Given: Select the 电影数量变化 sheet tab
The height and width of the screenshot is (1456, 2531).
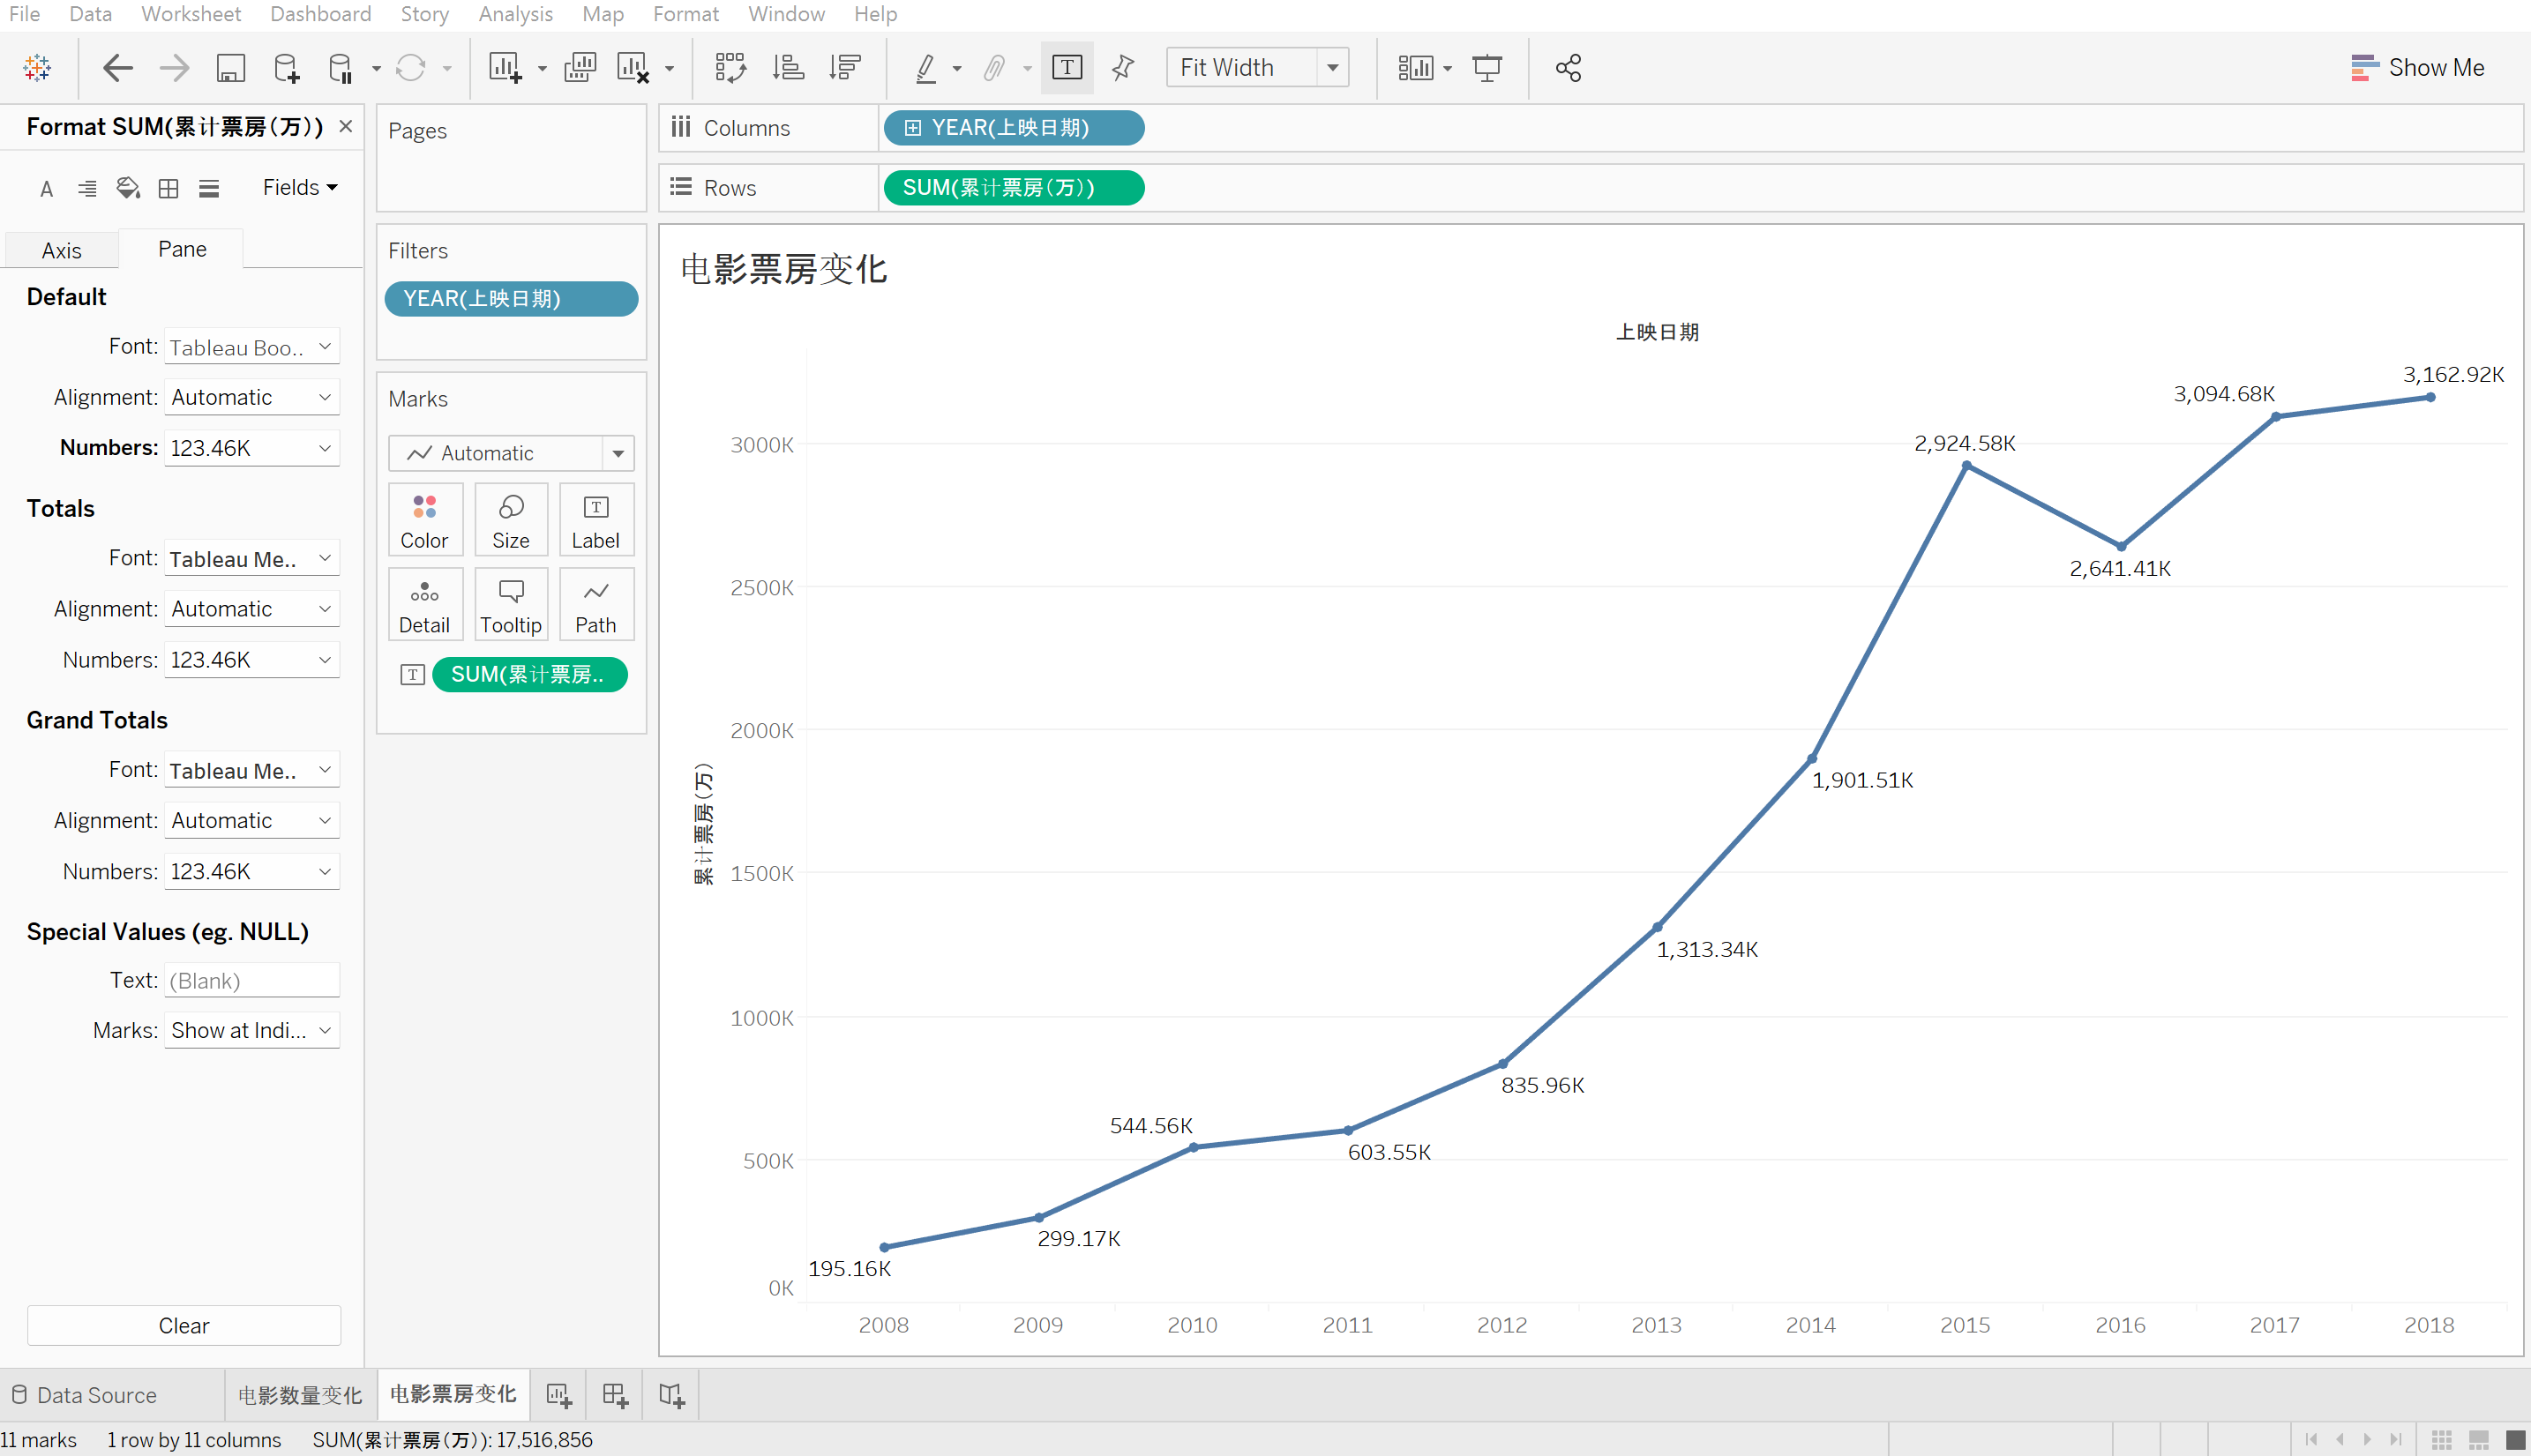Looking at the screenshot, I should (x=299, y=1395).
